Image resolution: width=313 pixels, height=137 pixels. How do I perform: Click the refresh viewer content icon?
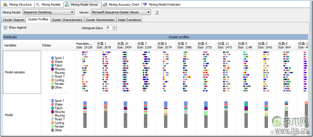click(x=157, y=12)
